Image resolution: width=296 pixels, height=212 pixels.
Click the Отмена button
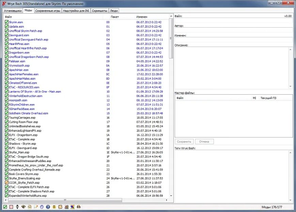click(204, 142)
